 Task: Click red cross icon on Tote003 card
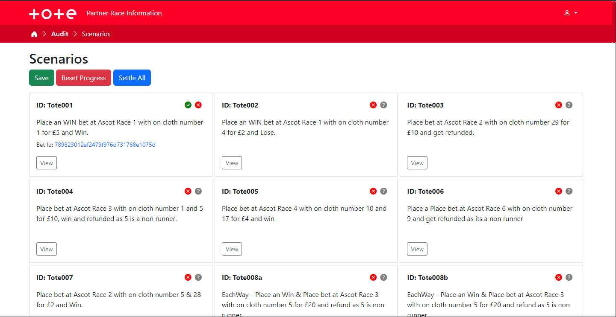point(558,105)
